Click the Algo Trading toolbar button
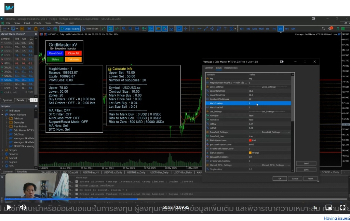 click(70, 29)
